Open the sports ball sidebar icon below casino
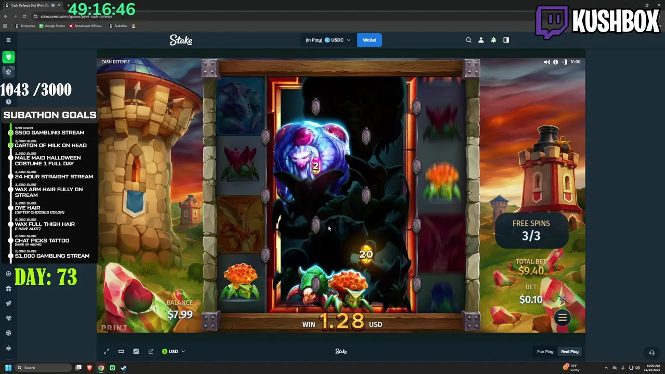The image size is (665, 374). 8,72
